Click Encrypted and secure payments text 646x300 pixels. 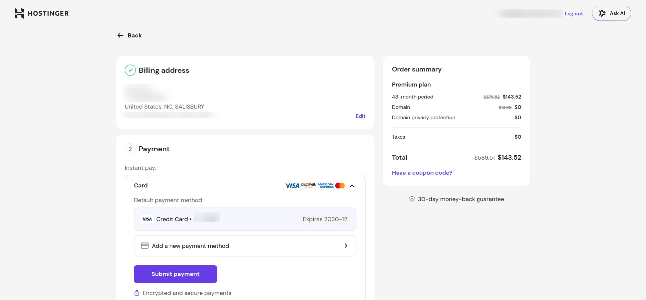[187, 293]
